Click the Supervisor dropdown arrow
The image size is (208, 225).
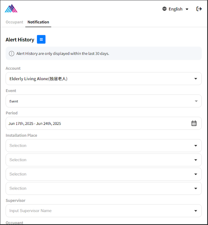196,211
